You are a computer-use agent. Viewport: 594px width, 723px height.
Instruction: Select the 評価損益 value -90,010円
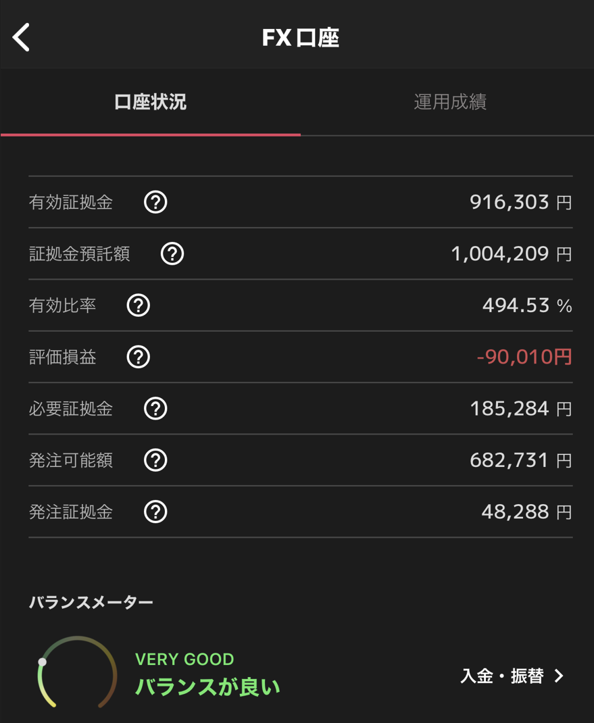[x=524, y=357]
